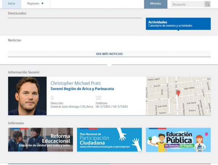Click the Noticias section heading

click(x=15, y=40)
